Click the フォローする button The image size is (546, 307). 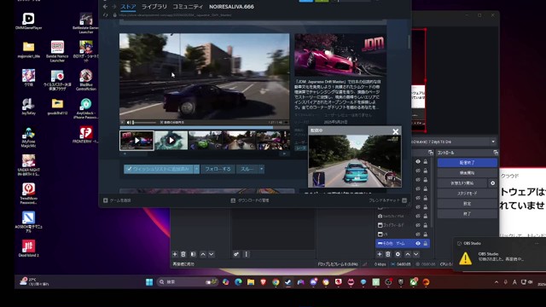tap(218, 169)
